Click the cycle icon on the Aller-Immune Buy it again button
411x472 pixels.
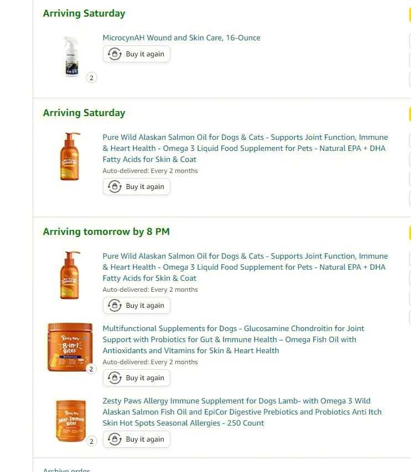coord(115,439)
